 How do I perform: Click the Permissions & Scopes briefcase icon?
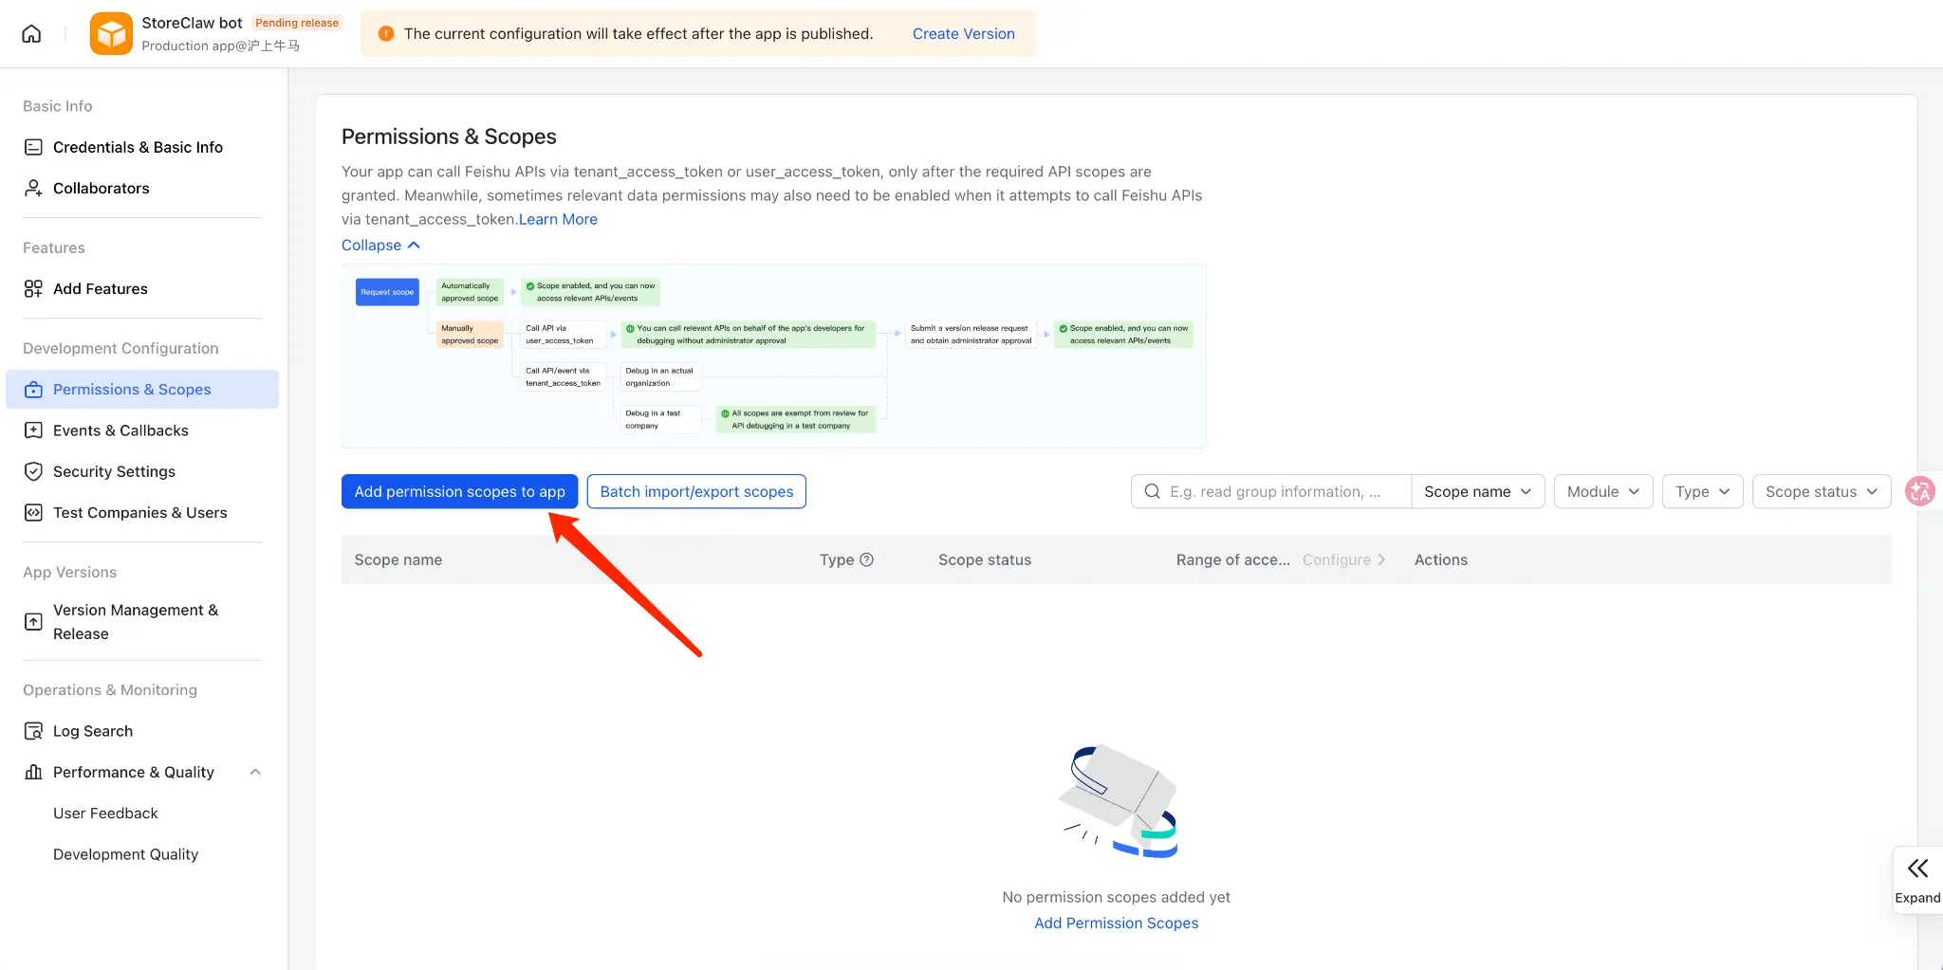coord(33,390)
